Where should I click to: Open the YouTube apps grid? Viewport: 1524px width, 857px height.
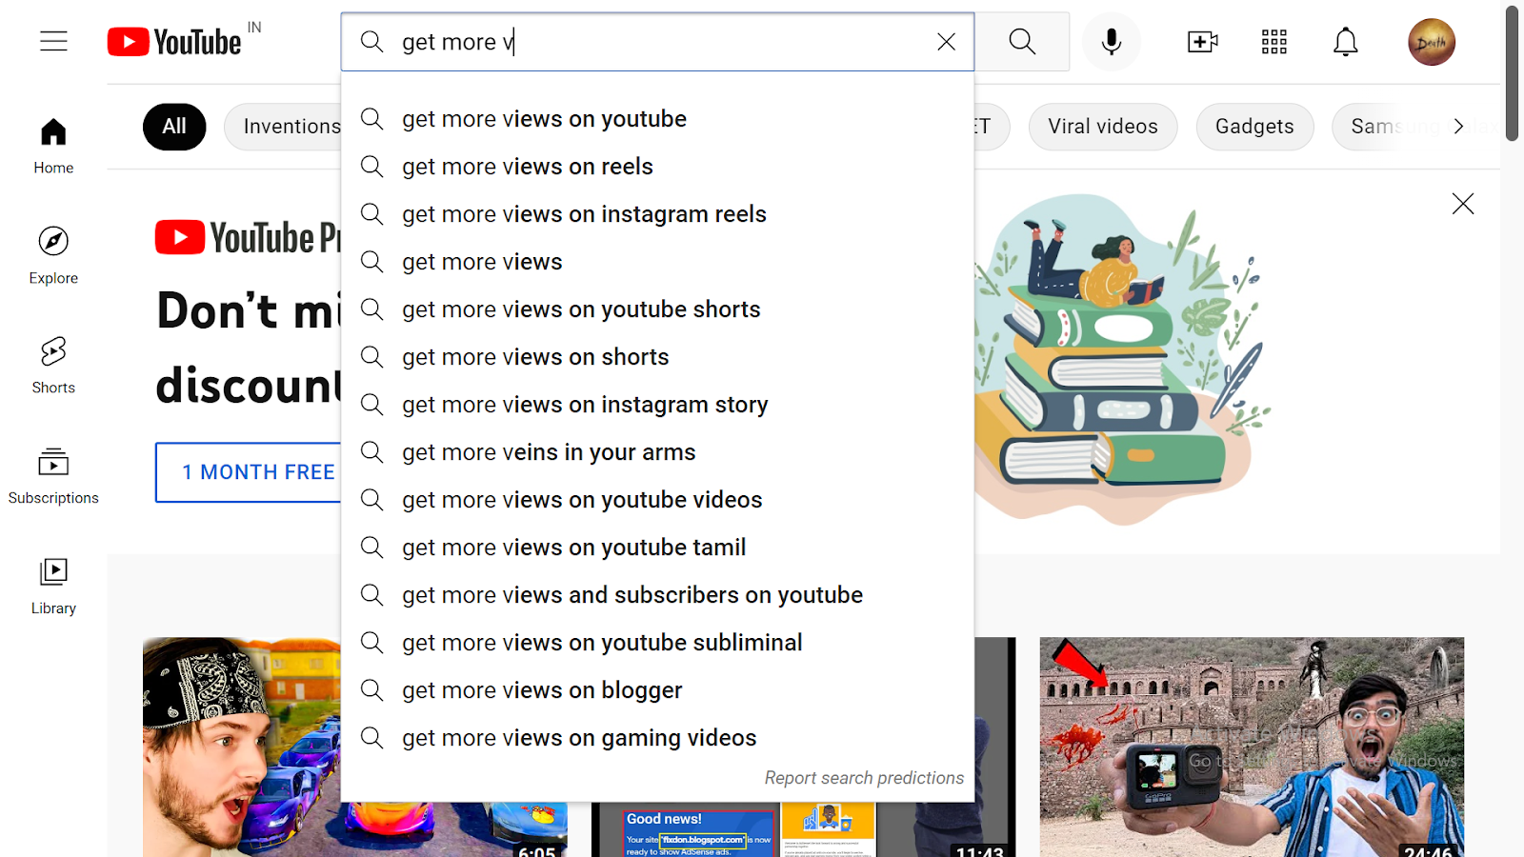(x=1273, y=42)
